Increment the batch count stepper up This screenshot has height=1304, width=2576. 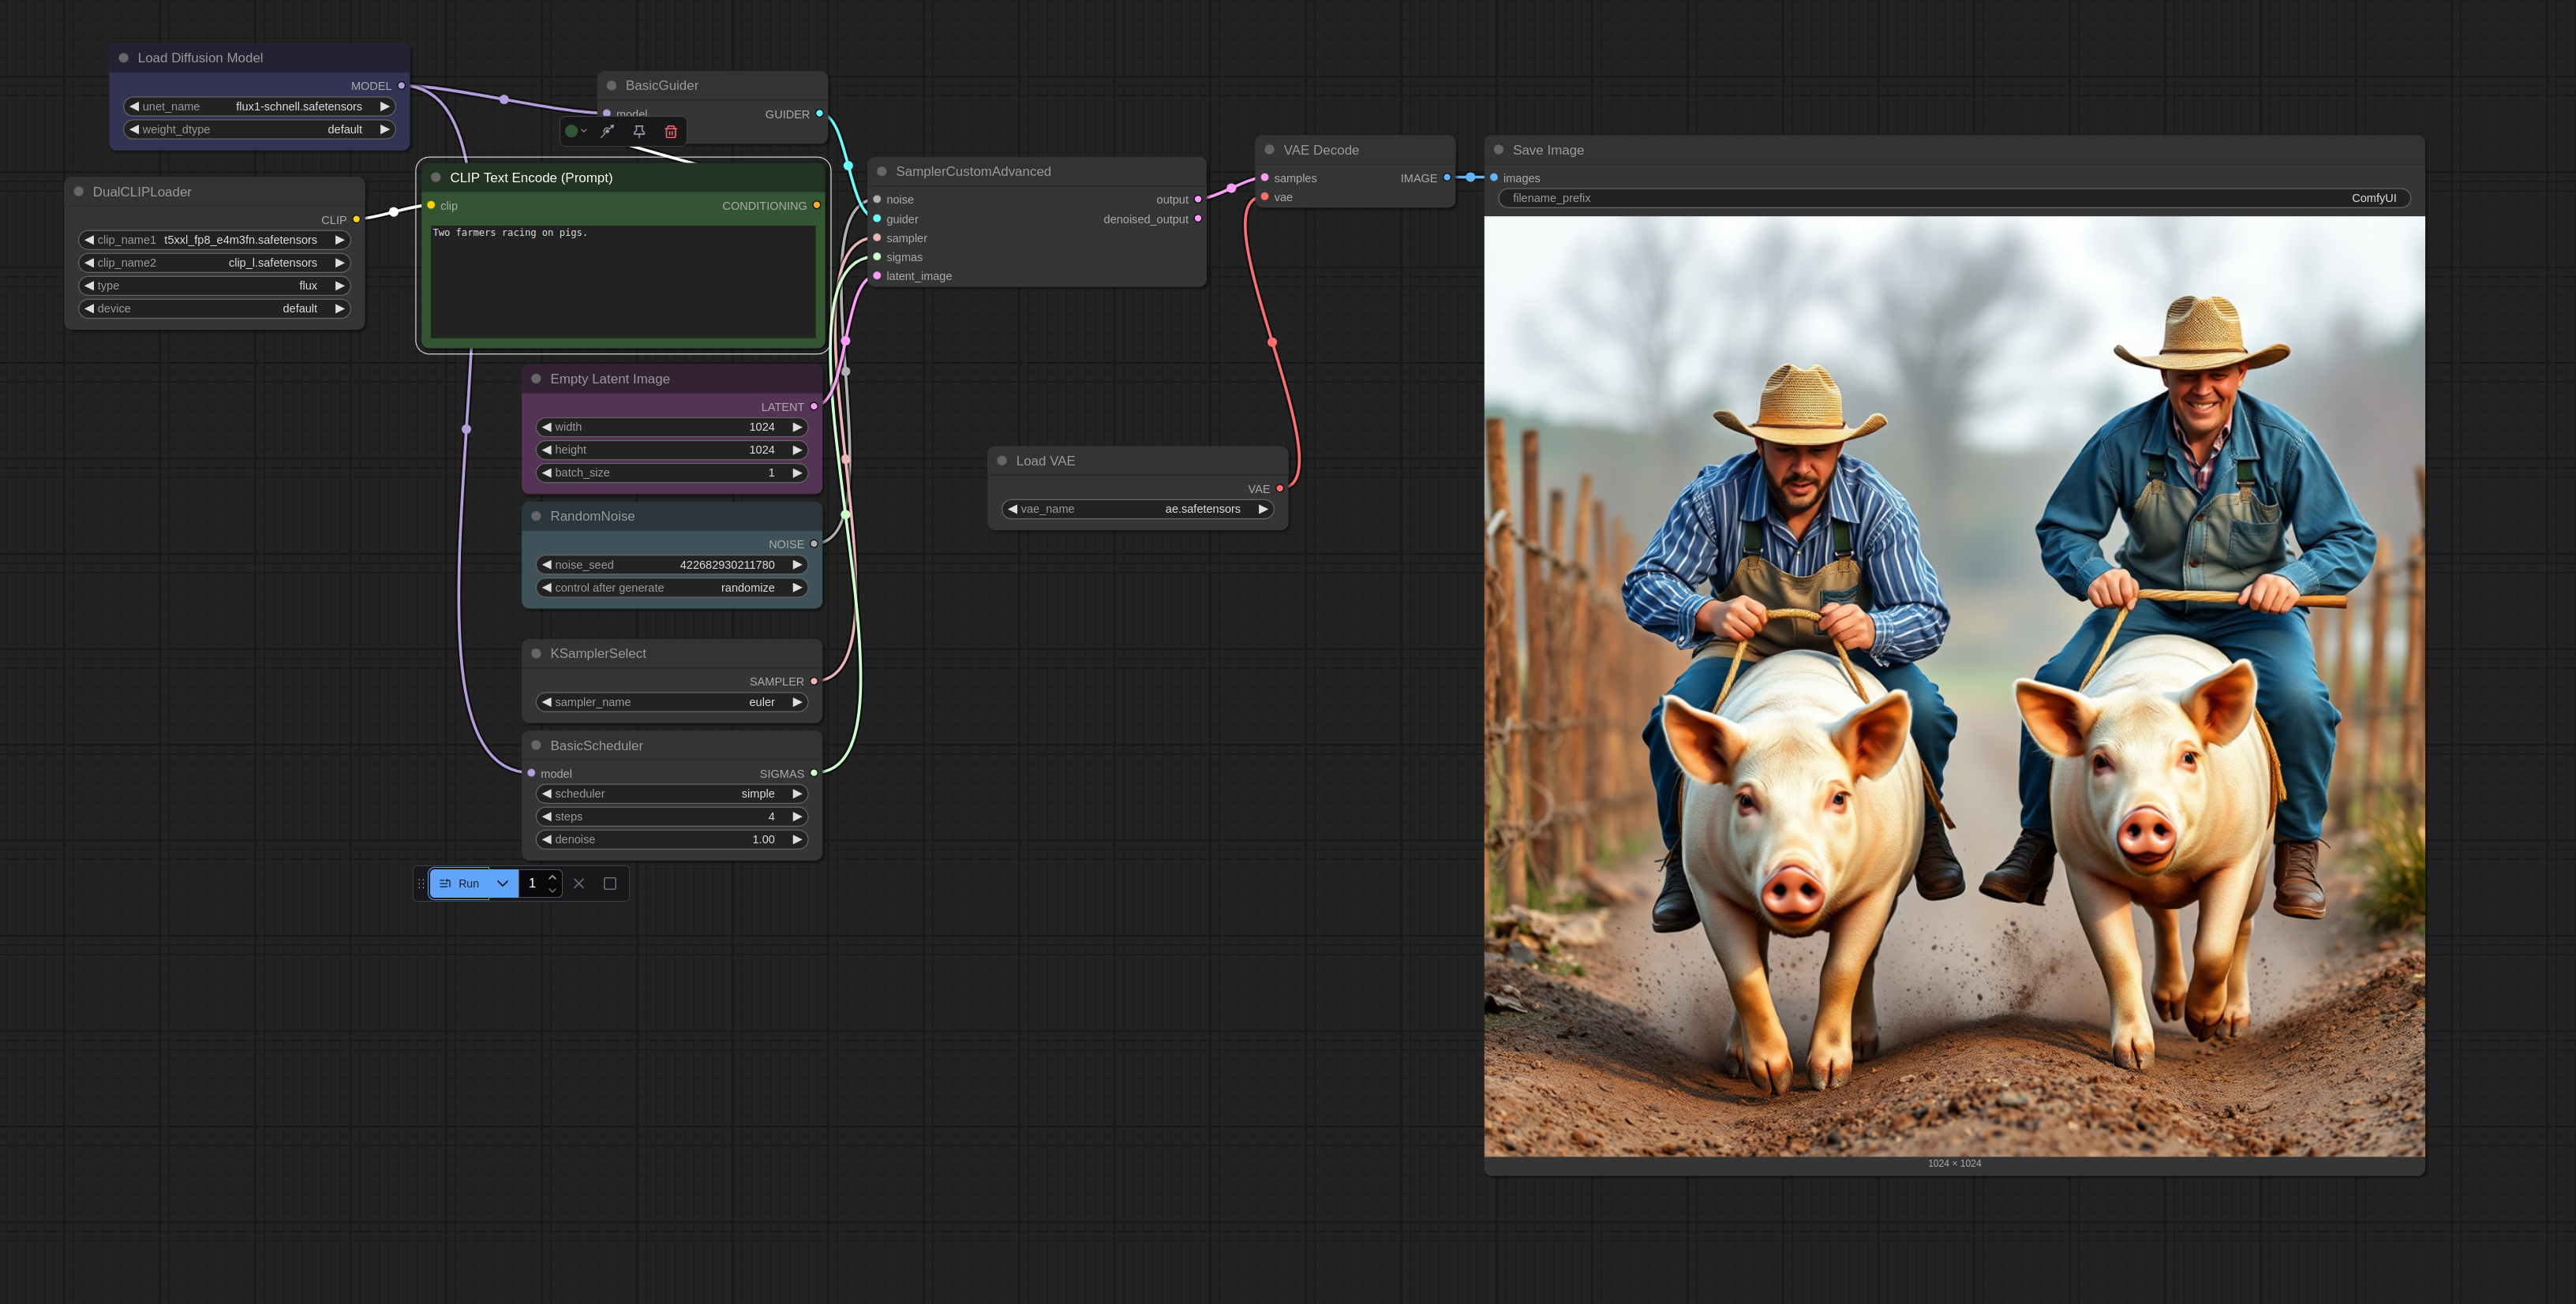pyautogui.click(x=552, y=877)
